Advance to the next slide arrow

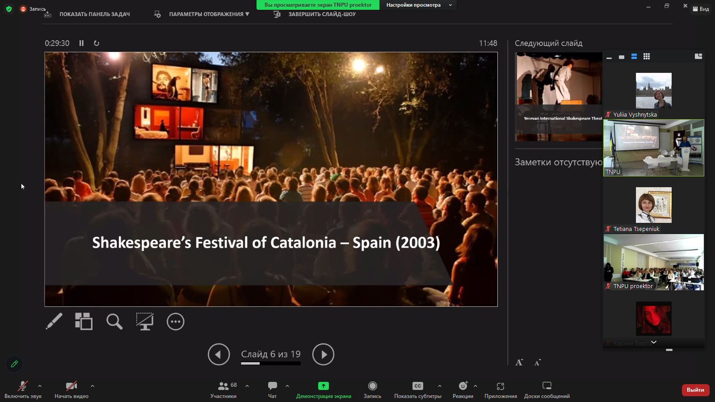(x=323, y=355)
